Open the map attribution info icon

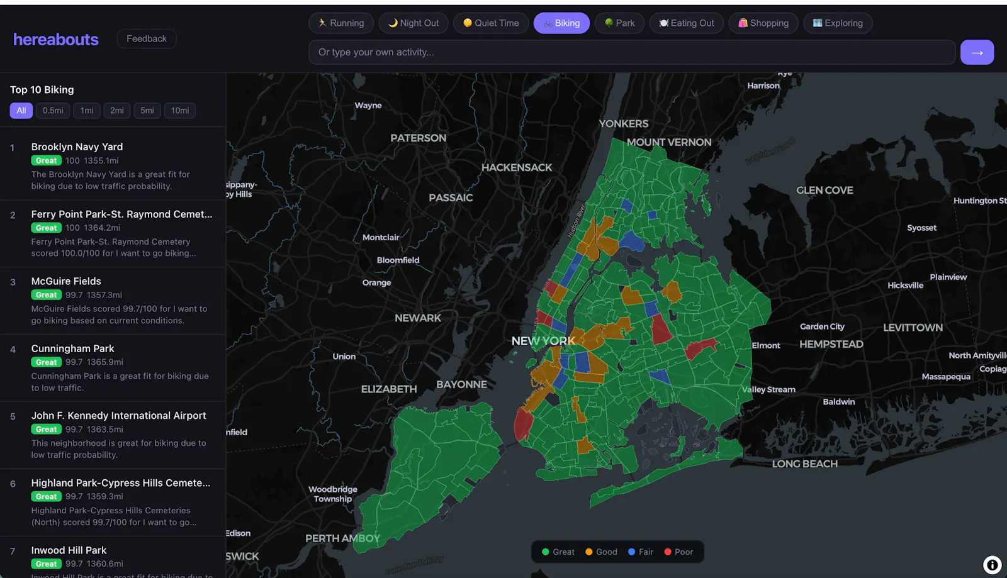point(992,565)
